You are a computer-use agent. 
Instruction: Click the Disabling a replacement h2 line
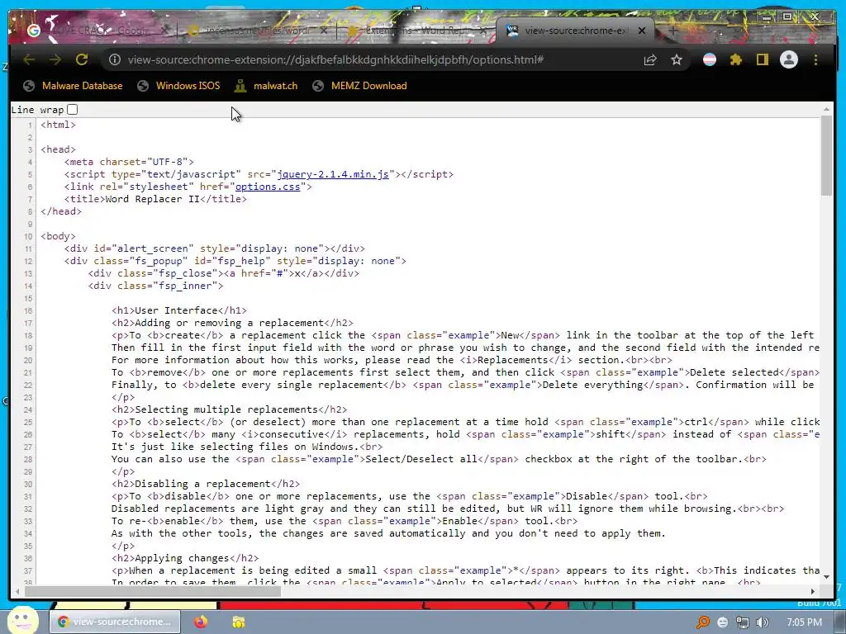[x=206, y=484]
